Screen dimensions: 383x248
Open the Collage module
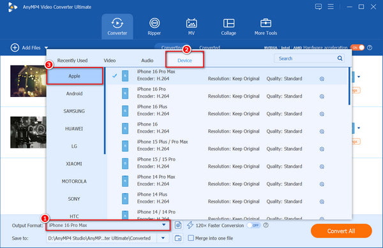point(229,27)
